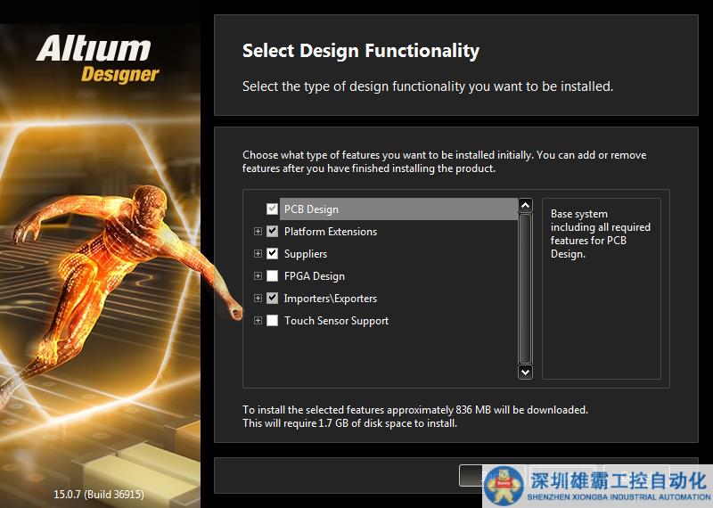The width and height of the screenshot is (713, 508).
Task: Expand the Platform Extensions tree node
Action: (x=258, y=232)
